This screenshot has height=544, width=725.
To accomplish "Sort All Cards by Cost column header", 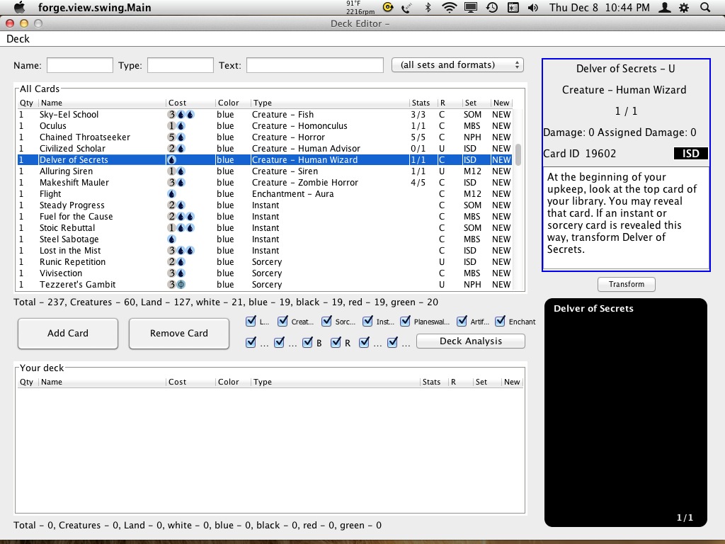I will [x=178, y=103].
